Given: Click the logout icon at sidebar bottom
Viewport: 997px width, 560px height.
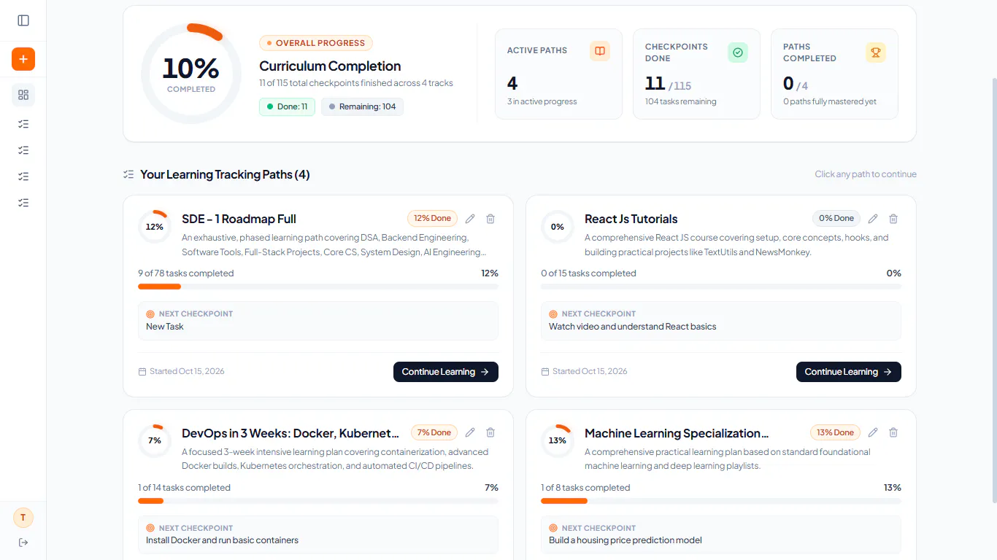Looking at the screenshot, I should click(23, 542).
